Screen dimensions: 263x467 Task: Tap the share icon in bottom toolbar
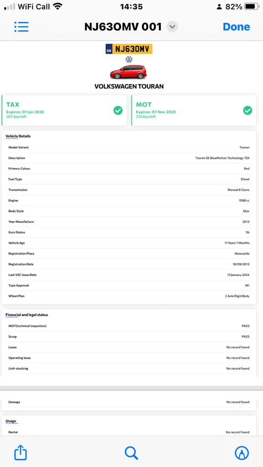[21, 453]
